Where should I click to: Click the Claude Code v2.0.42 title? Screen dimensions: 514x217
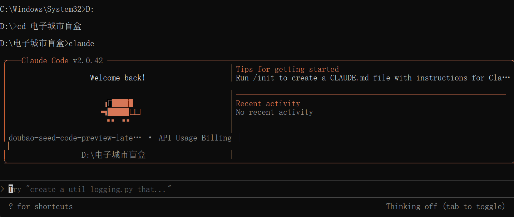(x=62, y=61)
